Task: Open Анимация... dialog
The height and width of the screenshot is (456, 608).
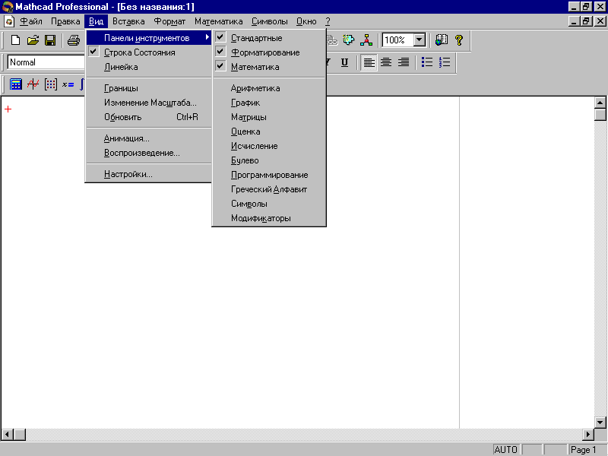Action: 148,138
